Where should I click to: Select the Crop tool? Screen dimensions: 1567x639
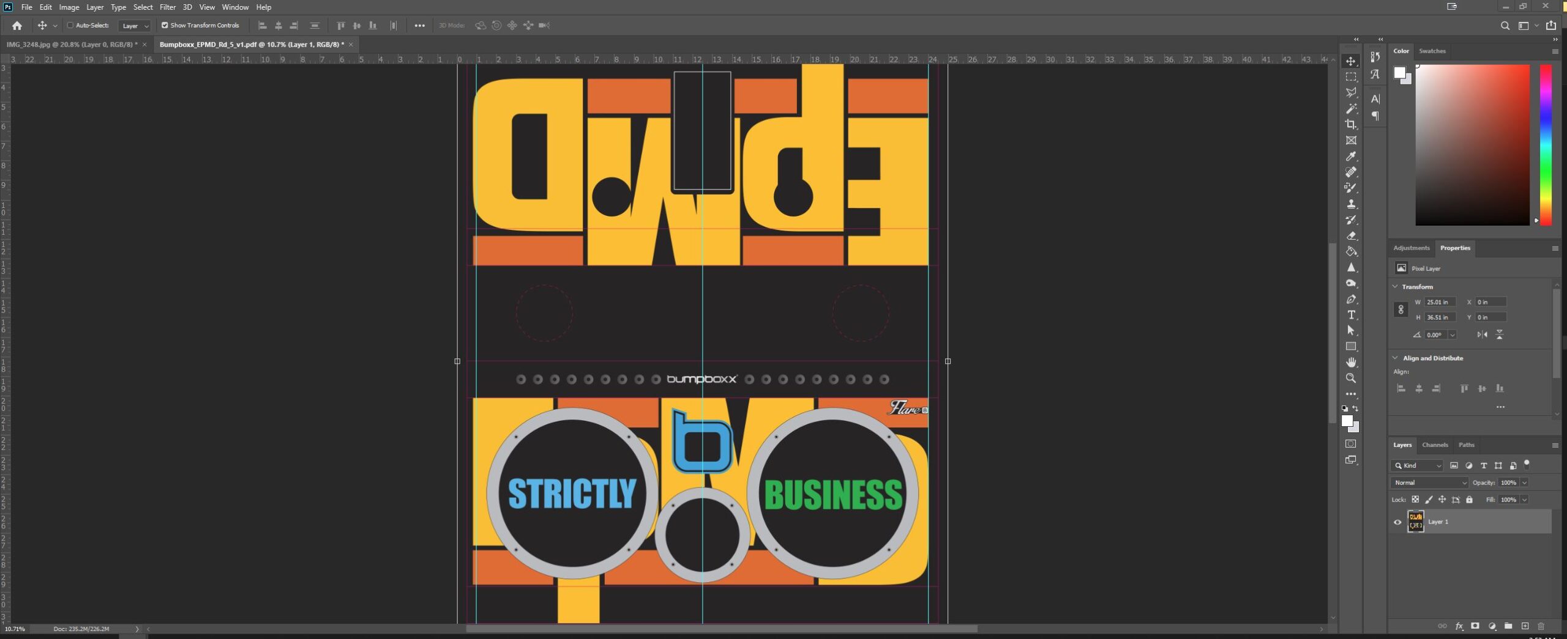pos(1350,124)
